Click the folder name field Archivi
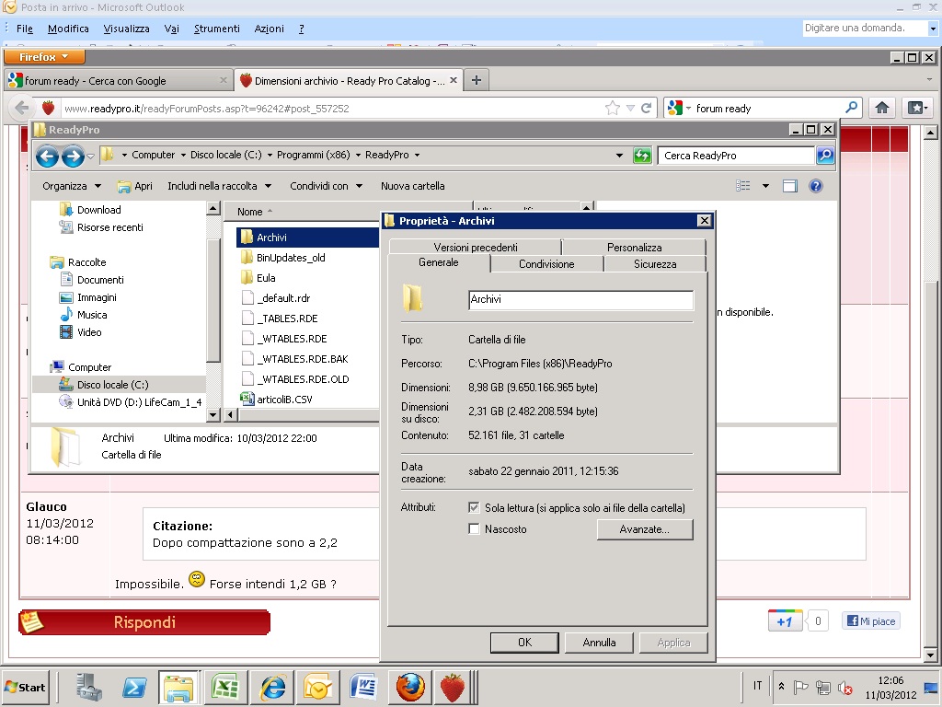 (x=580, y=299)
